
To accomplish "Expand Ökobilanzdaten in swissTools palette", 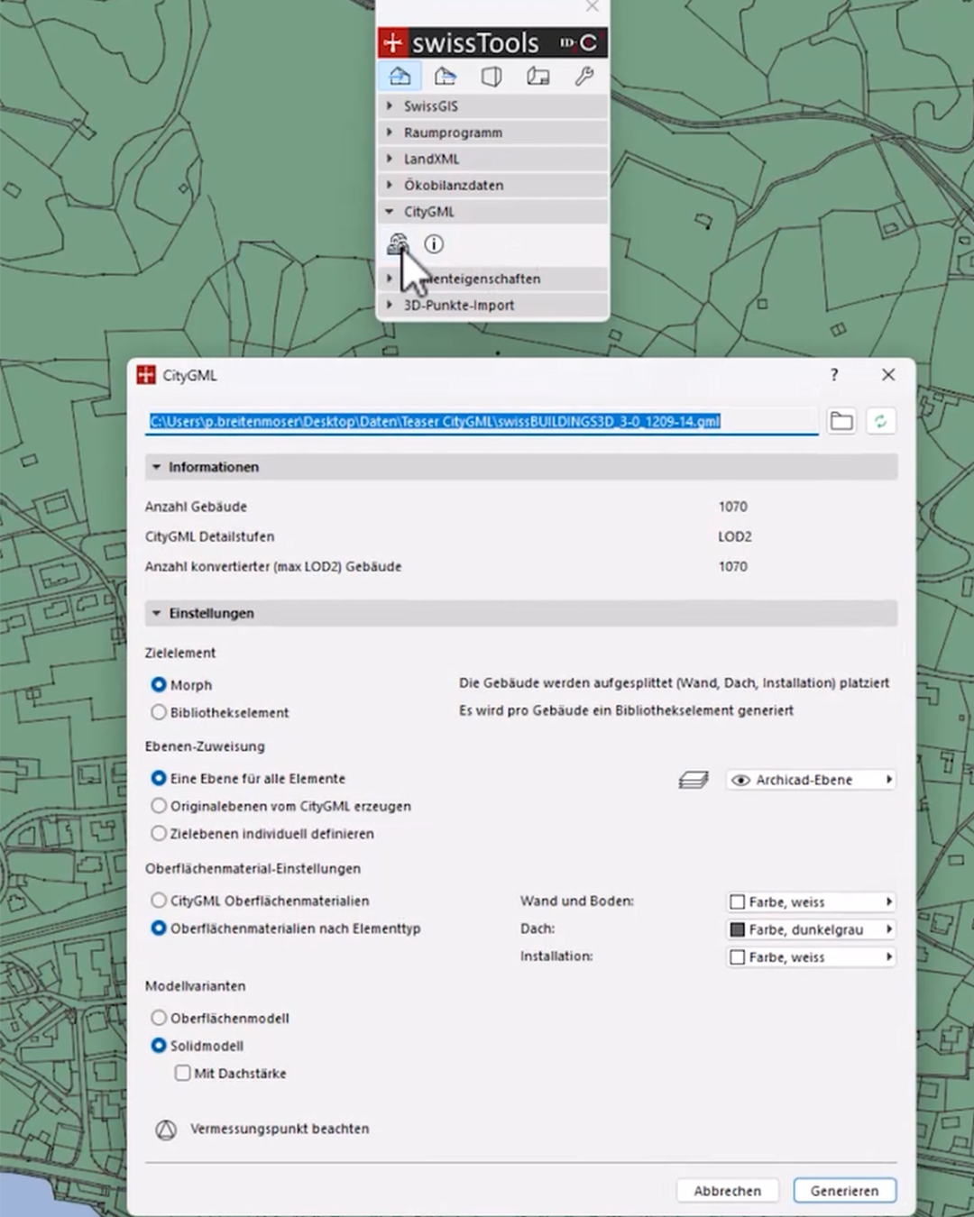I will (x=492, y=185).
